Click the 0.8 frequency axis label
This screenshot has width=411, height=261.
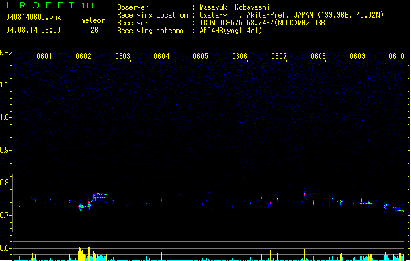(5, 183)
